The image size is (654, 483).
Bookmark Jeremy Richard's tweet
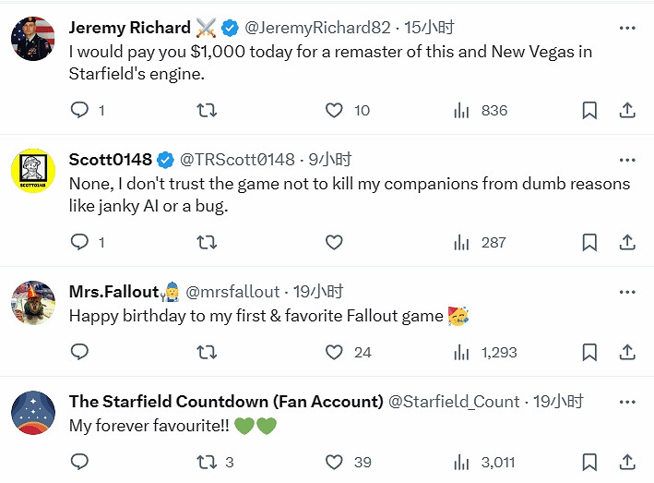[x=589, y=110]
